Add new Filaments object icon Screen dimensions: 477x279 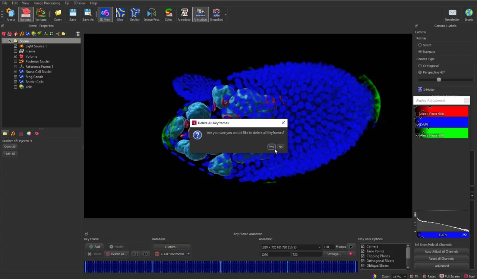click(x=40, y=34)
